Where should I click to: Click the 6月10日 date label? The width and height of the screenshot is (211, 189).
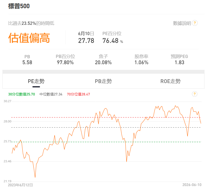pyautogui.click(x=86, y=33)
